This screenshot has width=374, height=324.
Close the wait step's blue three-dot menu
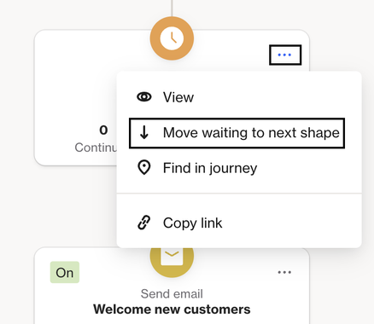(285, 55)
